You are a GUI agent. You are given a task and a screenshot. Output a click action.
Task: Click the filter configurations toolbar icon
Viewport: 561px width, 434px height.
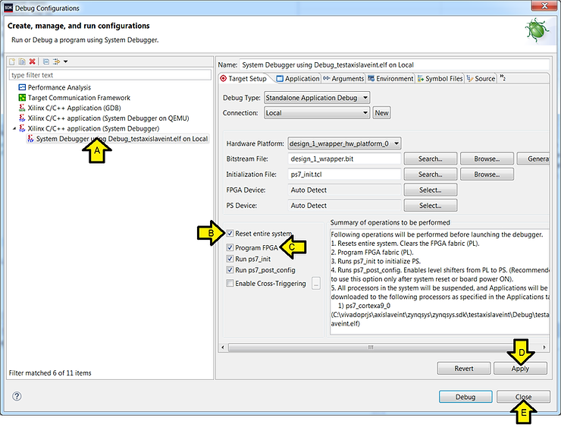(57, 61)
